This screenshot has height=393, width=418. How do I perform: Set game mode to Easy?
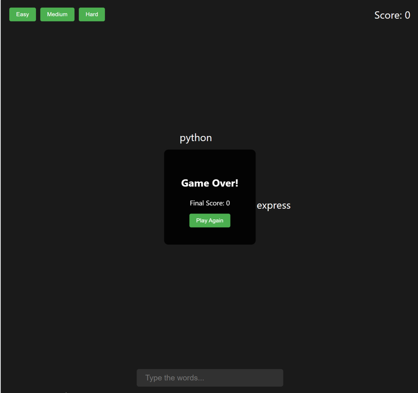coord(23,15)
